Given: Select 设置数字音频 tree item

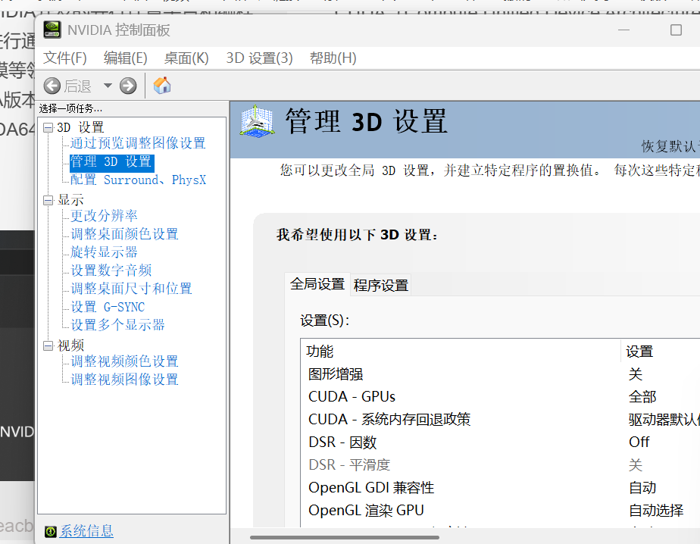Looking at the screenshot, I should click(x=111, y=270).
